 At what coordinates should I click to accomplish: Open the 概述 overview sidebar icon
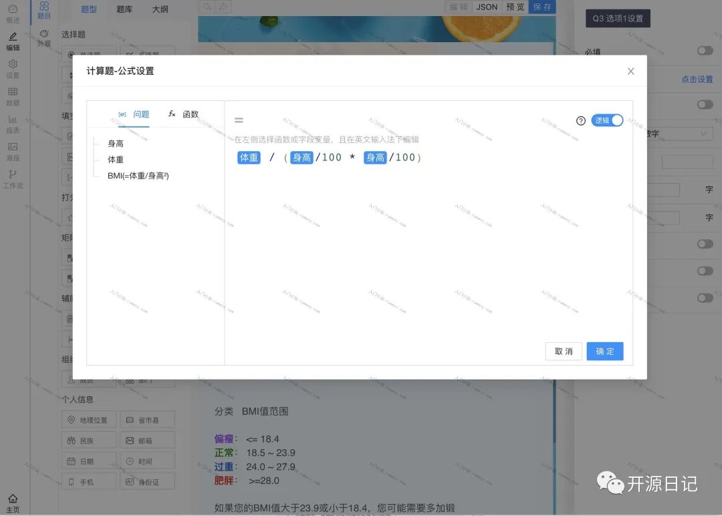[13, 9]
